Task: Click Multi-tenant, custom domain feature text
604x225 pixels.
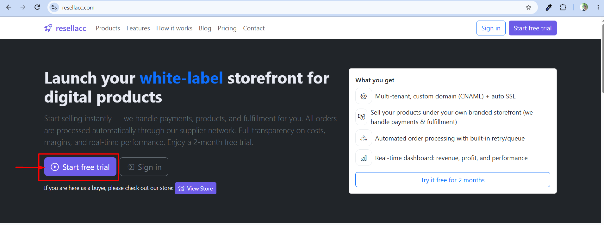Action: pos(445,96)
